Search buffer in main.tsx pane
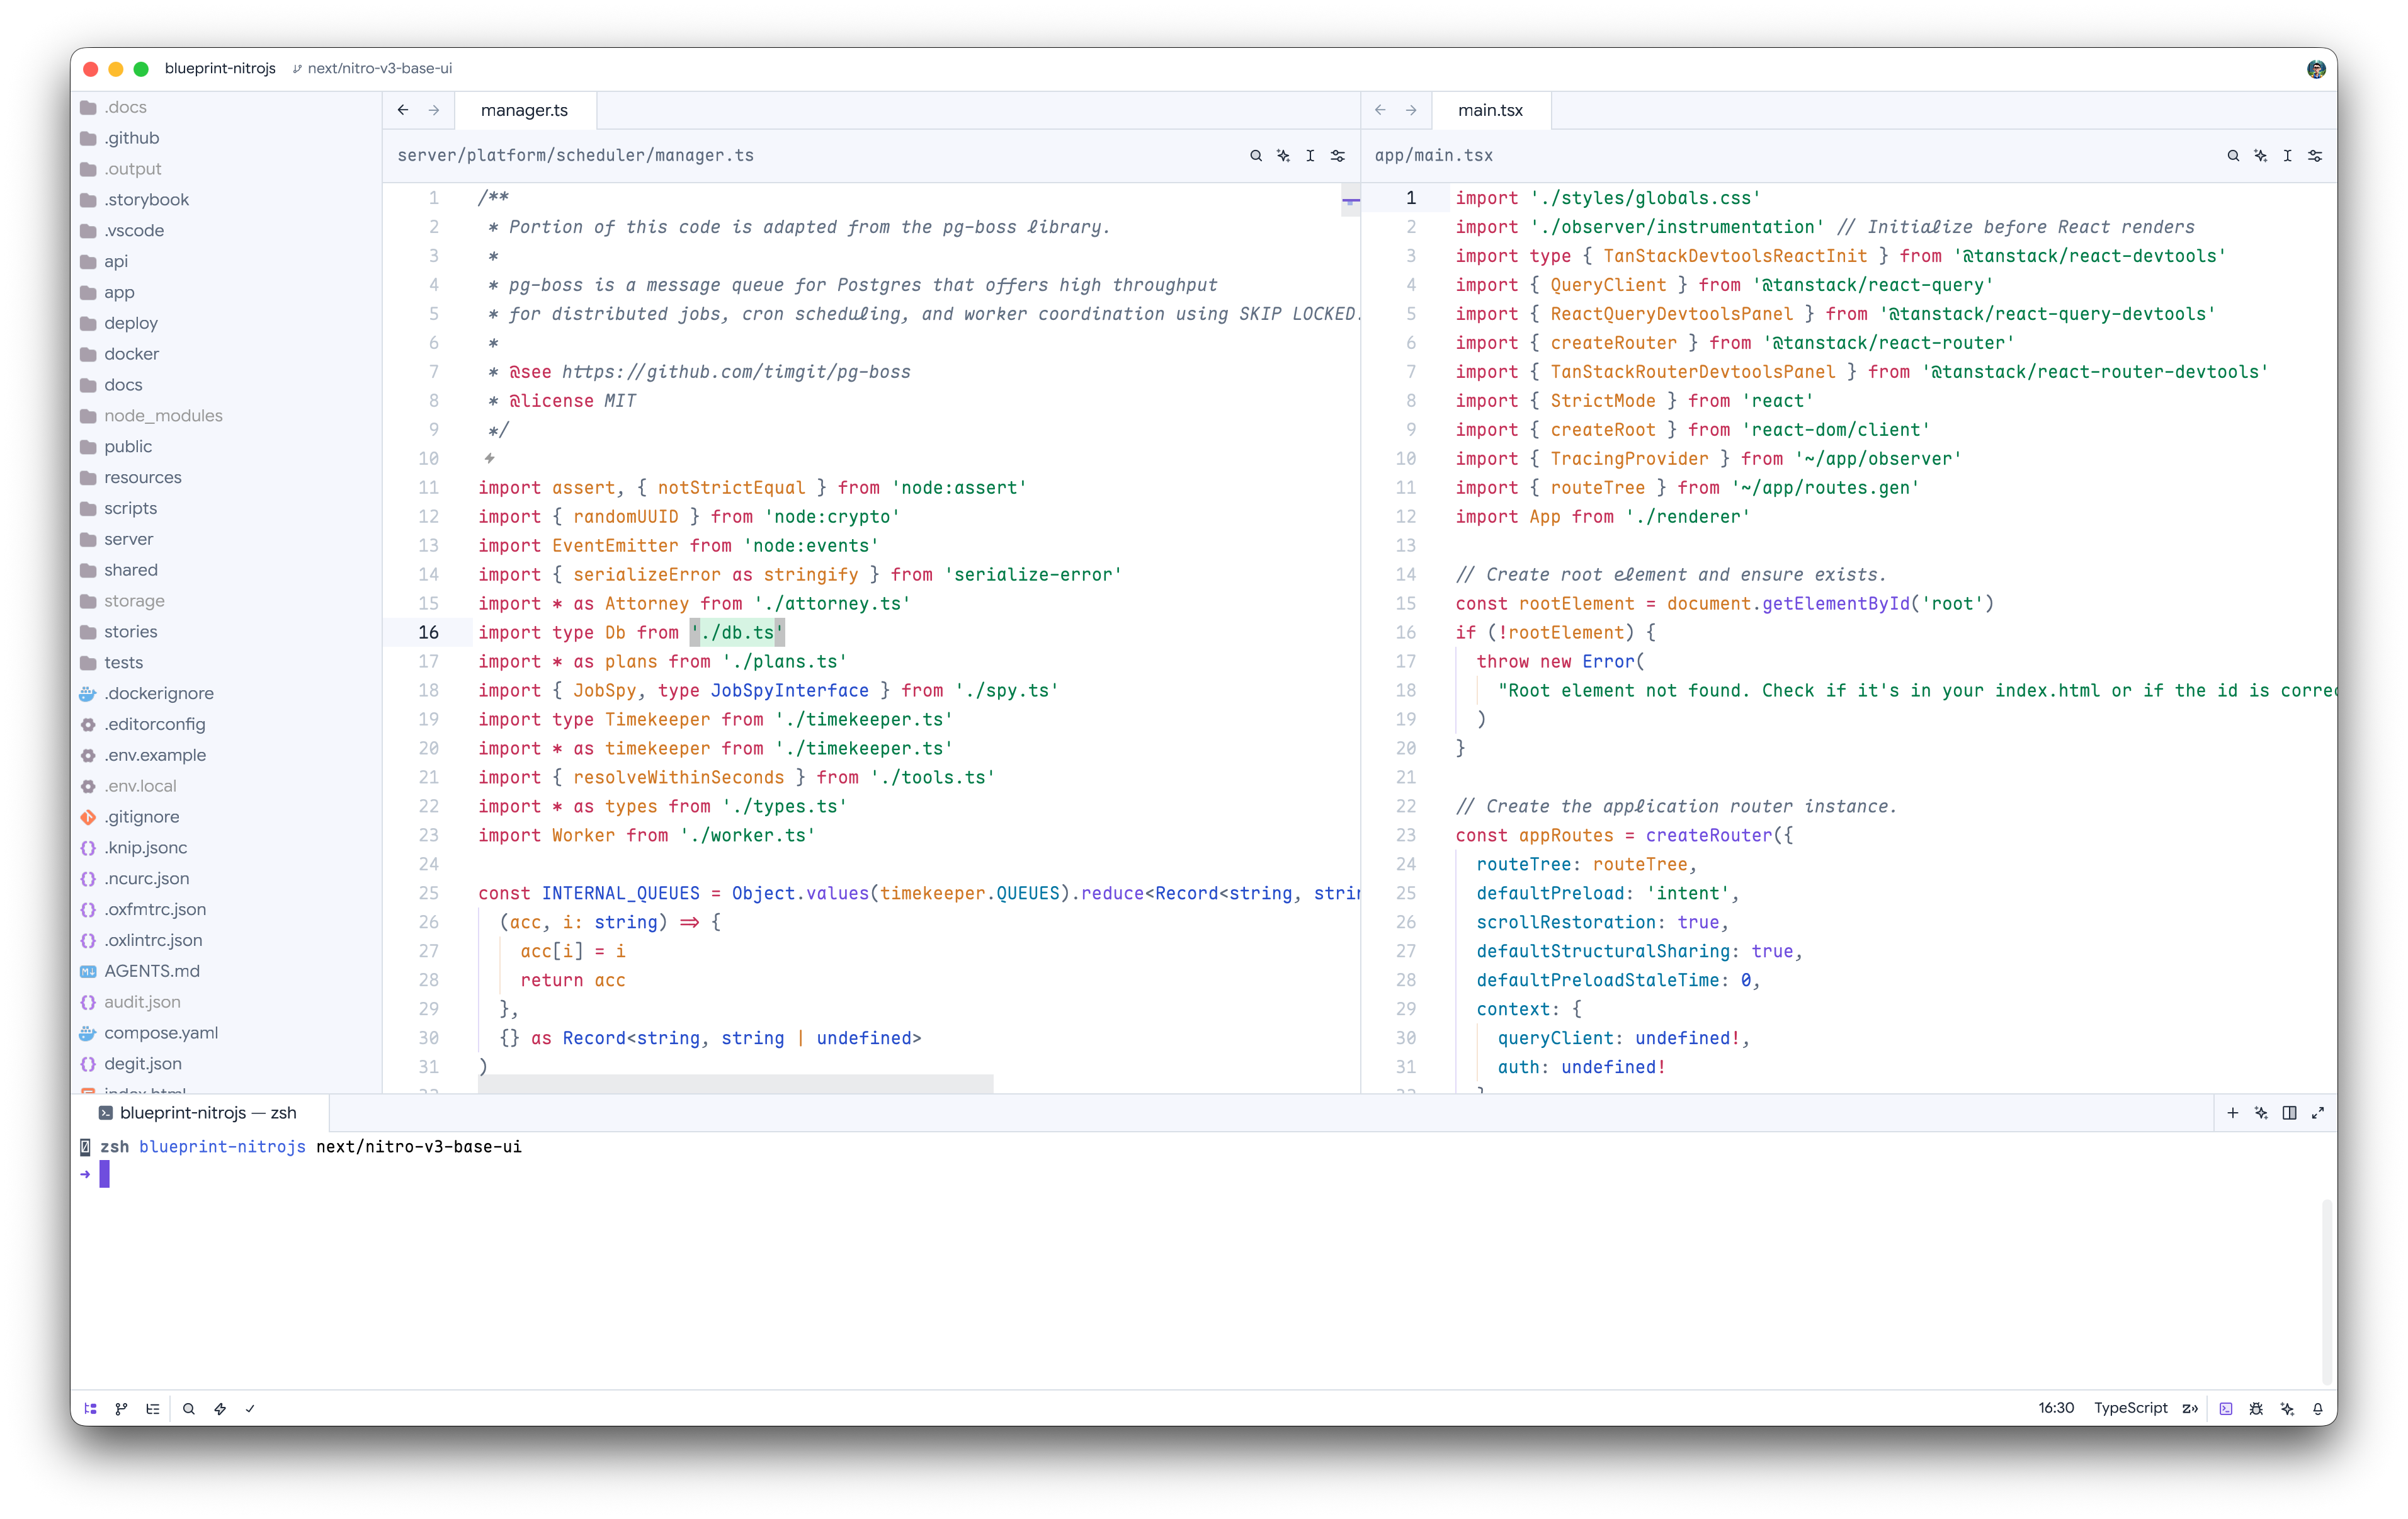The width and height of the screenshot is (2408, 1519). [2233, 155]
